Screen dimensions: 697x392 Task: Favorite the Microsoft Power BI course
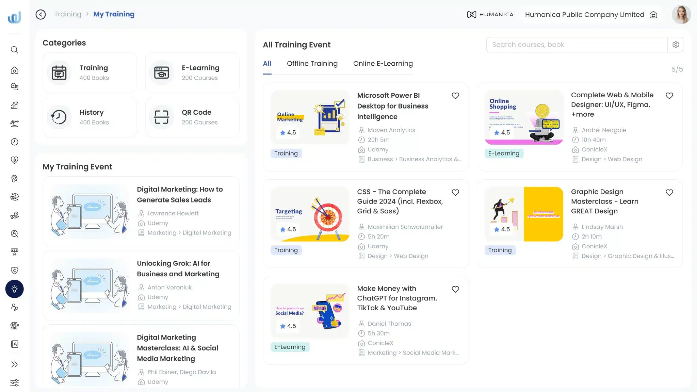456,96
